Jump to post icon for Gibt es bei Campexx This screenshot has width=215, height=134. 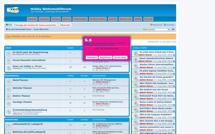[174, 118]
